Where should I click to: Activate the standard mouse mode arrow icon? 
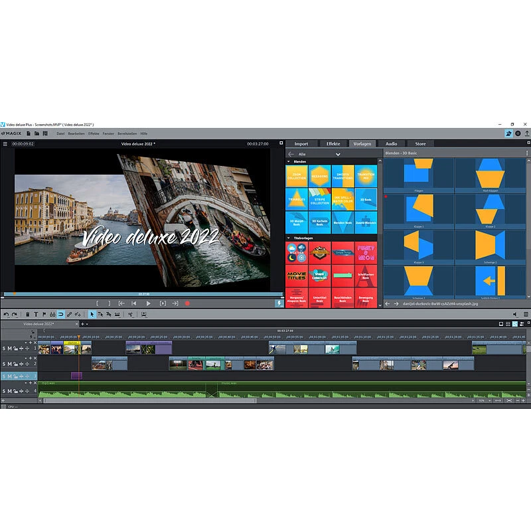92,312
